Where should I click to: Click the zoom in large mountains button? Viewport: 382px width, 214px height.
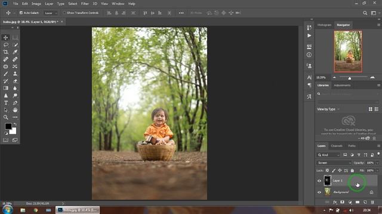coord(372,78)
